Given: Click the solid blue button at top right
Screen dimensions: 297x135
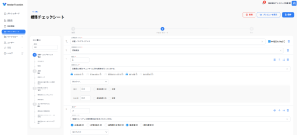Looking at the screenshot, I should point(288,14).
